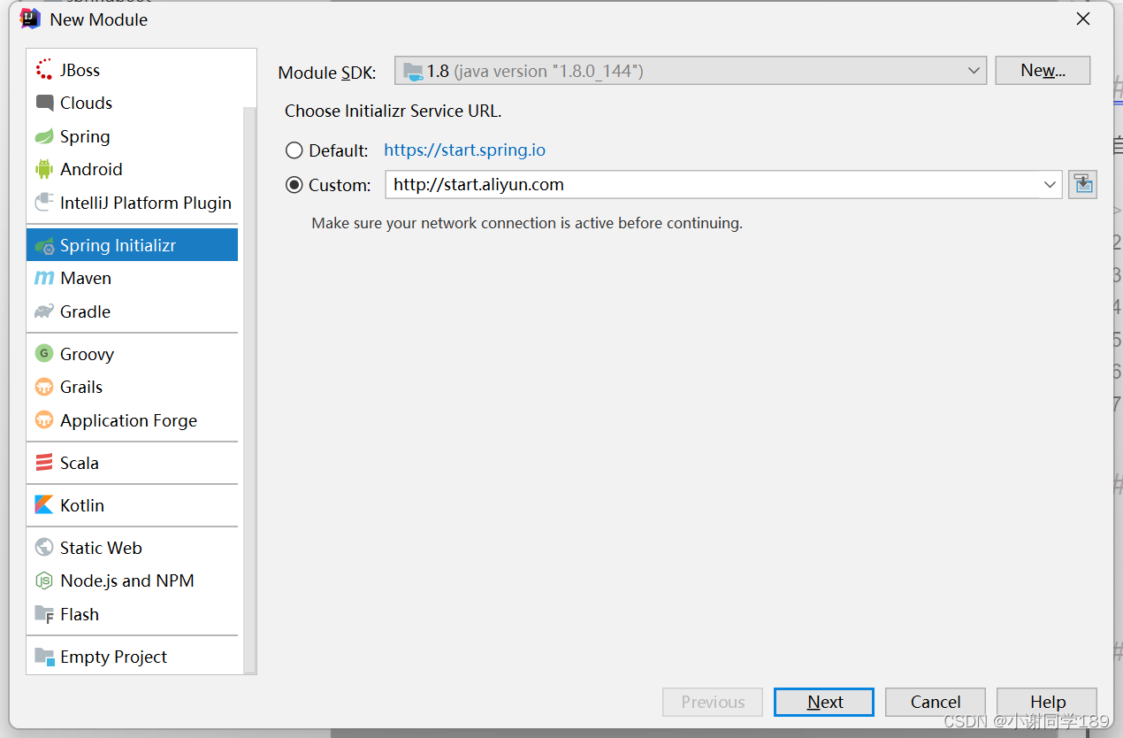Click the IntelliJ logo in title bar
Viewport: 1123px width, 738px height.
click(x=31, y=19)
